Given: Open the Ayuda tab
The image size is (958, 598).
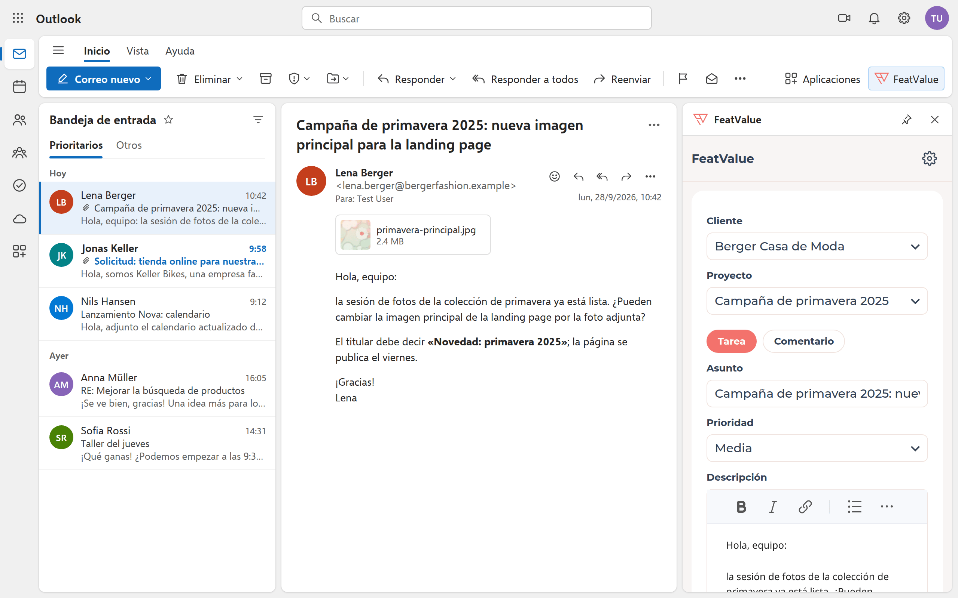Looking at the screenshot, I should [180, 51].
